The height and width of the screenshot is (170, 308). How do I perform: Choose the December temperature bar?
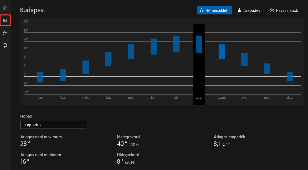tap(290, 77)
